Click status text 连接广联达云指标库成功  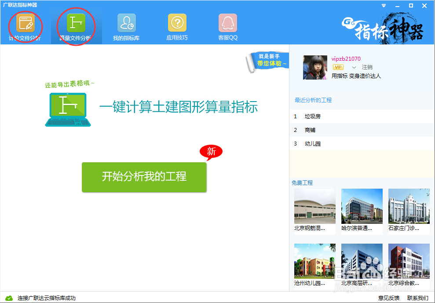tap(46, 298)
